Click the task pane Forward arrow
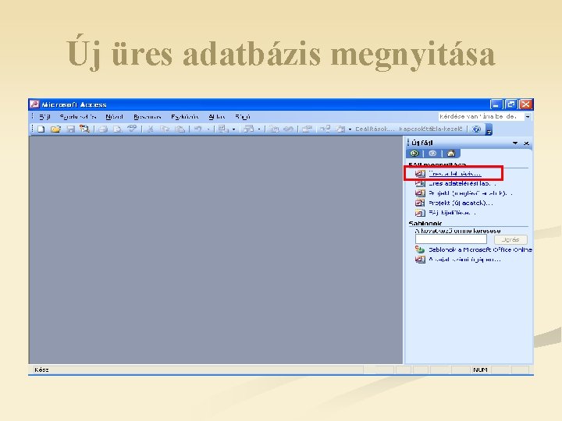This screenshot has height=421, width=562. [432, 154]
